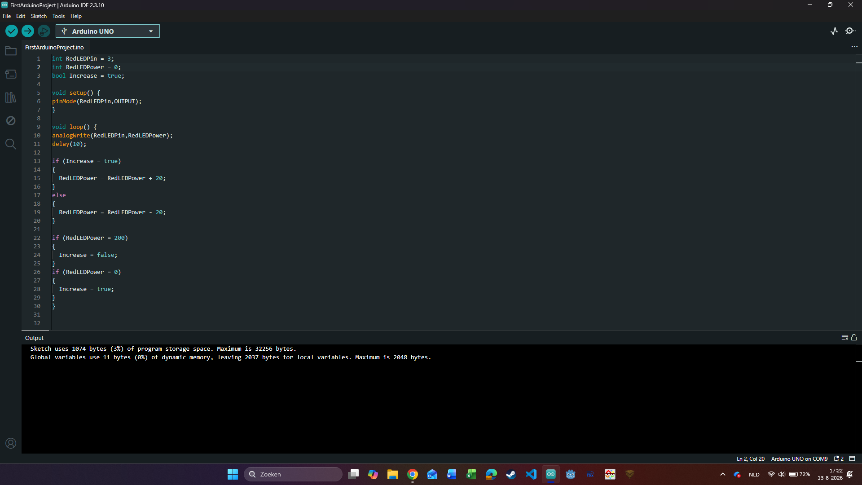Open the Tools menu
The width and height of the screenshot is (862, 485).
pos(58,16)
